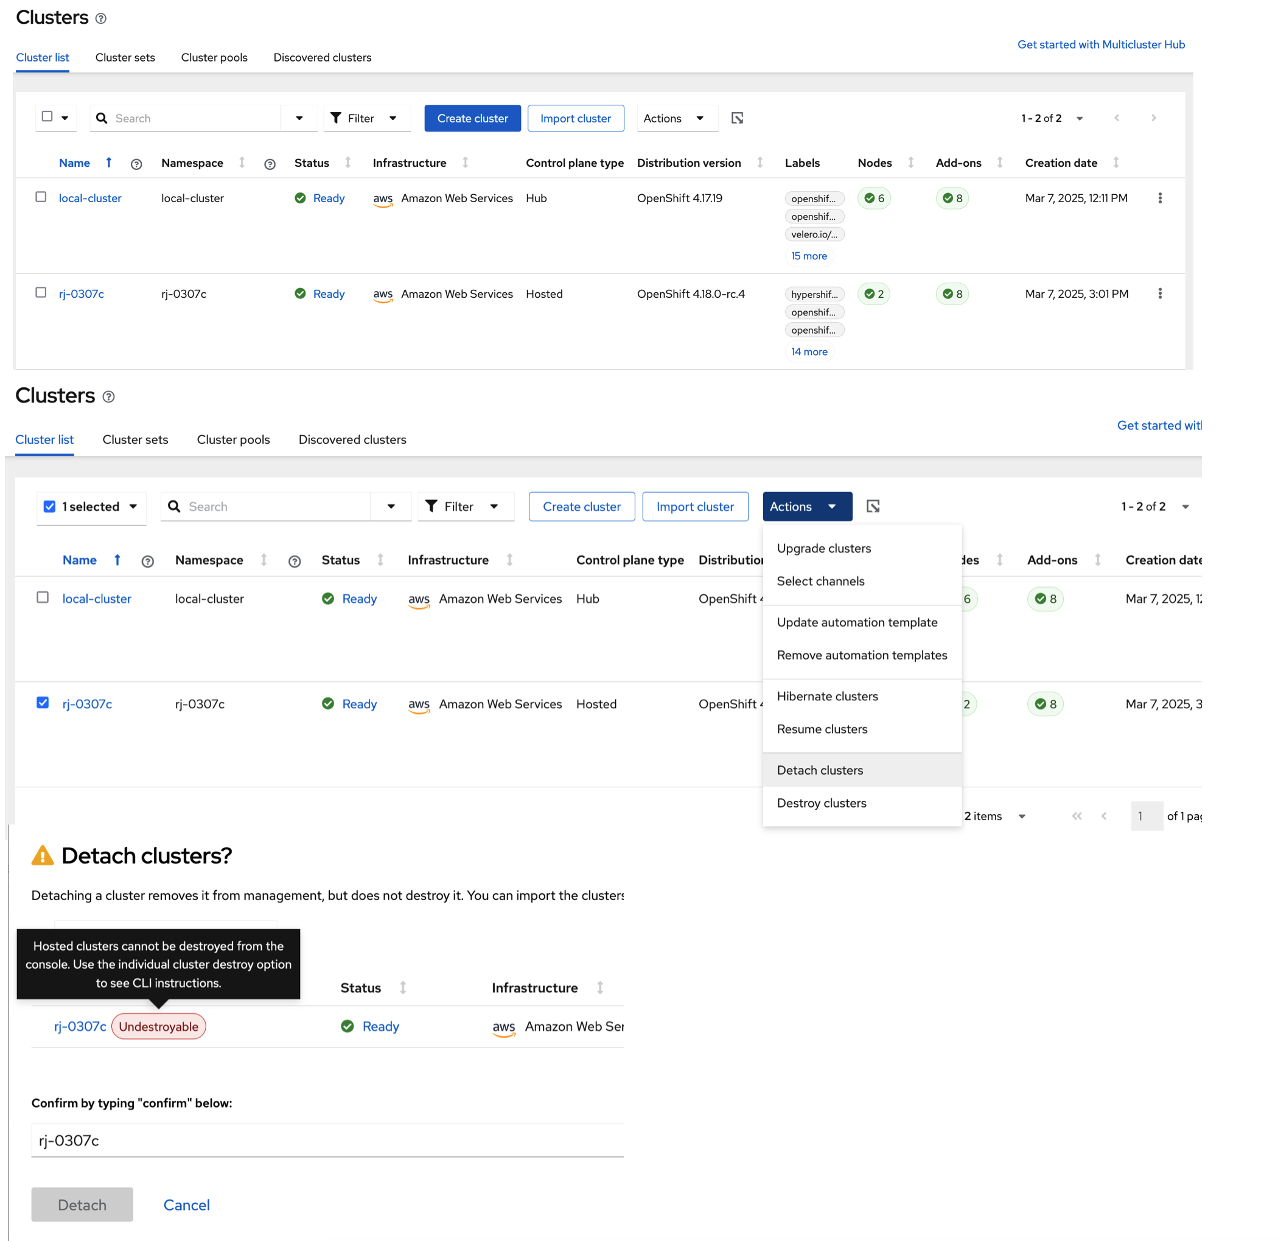Open kebab menu for local-cluster row
The height and width of the screenshot is (1241, 1278).
click(1159, 198)
